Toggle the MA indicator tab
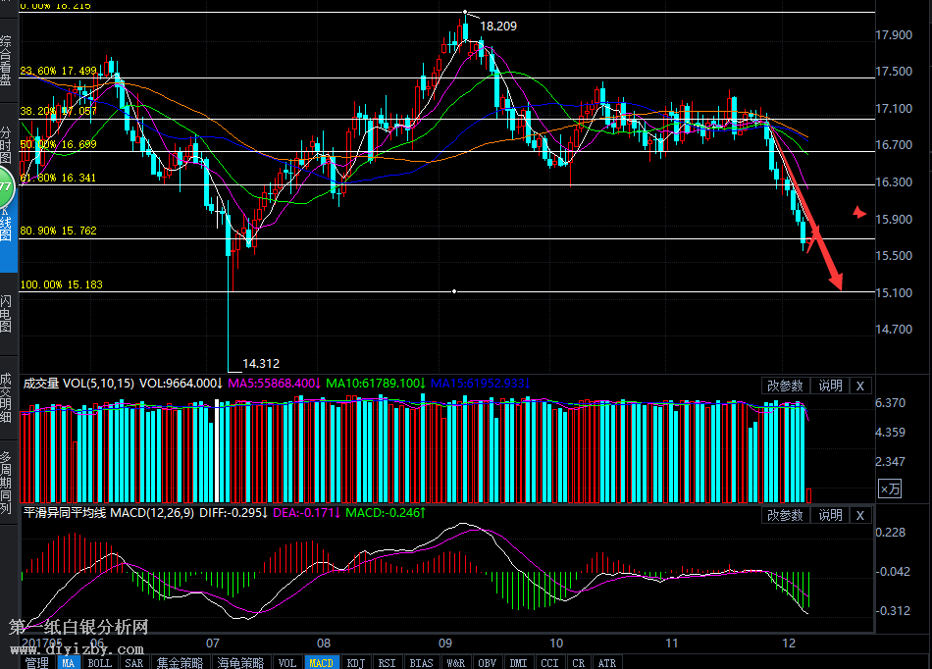This screenshot has height=669, width=932. [69, 662]
